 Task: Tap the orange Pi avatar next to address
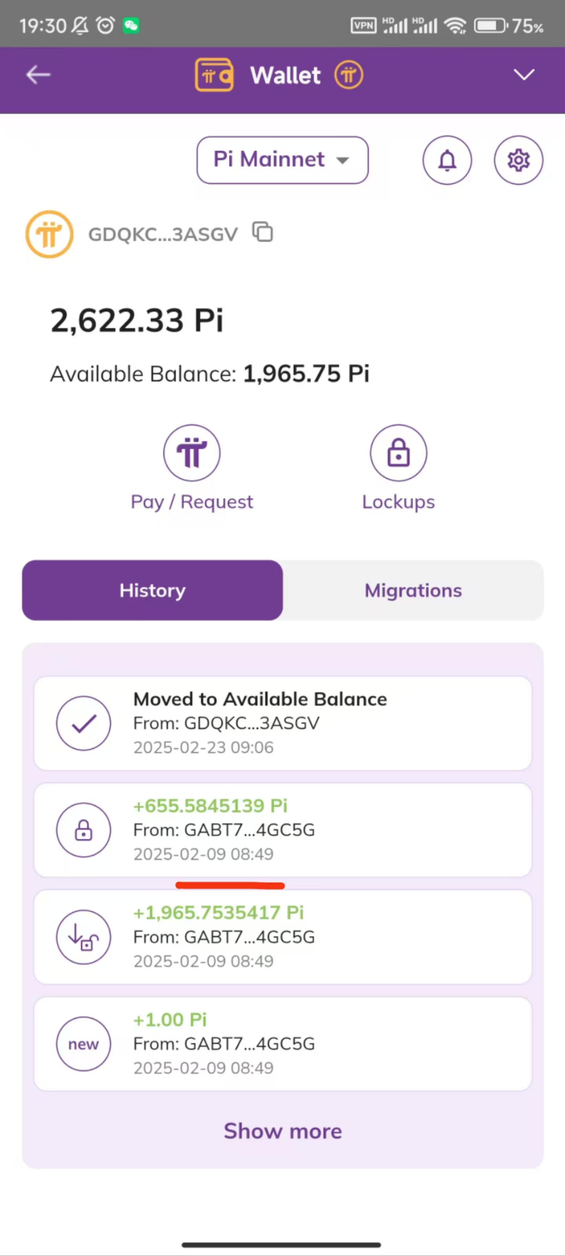(49, 234)
